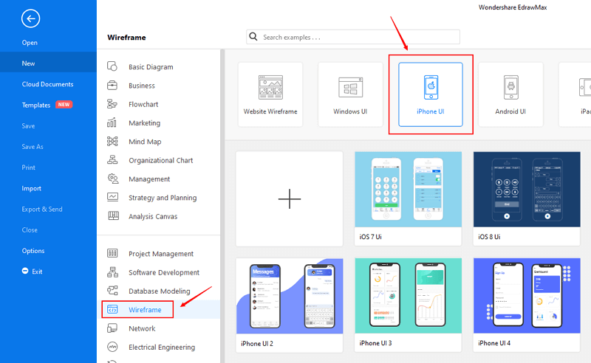The image size is (591, 363).
Task: Click the Exit label
Action: pyautogui.click(x=37, y=272)
